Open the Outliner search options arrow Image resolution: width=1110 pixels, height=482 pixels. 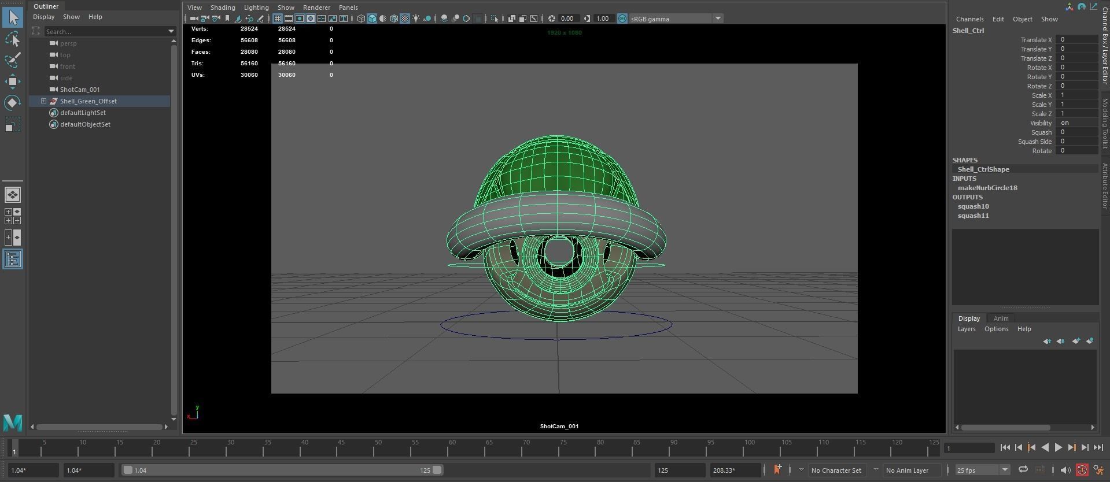pos(171,31)
